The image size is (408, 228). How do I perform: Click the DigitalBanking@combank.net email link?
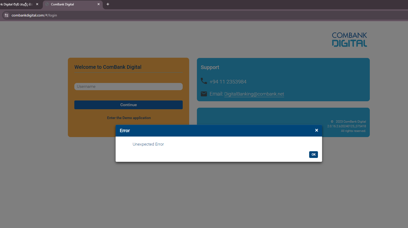click(254, 94)
